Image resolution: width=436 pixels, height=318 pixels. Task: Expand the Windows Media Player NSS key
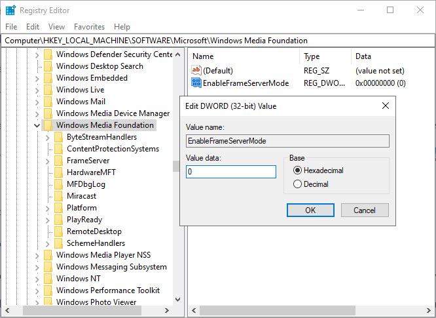[37, 255]
